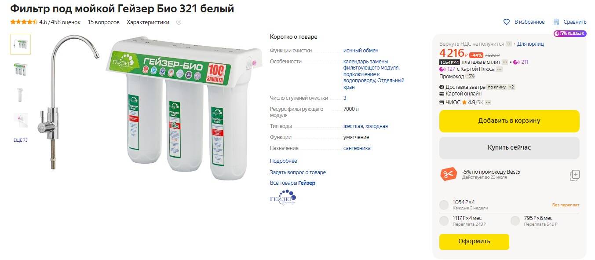This screenshot has height=260, width=595.
Task: Click the small icon next to Характеристики
Action: 179,22
